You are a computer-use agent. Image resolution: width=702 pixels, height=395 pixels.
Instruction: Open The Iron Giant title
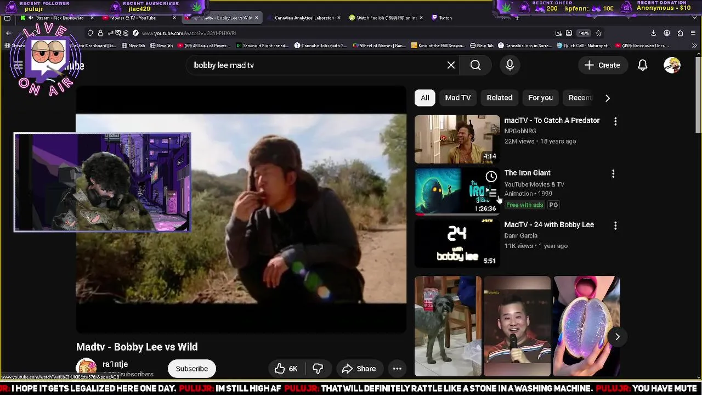coord(527,173)
